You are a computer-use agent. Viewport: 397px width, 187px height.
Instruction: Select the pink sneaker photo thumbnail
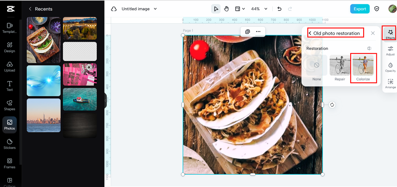pyautogui.click(x=80, y=74)
